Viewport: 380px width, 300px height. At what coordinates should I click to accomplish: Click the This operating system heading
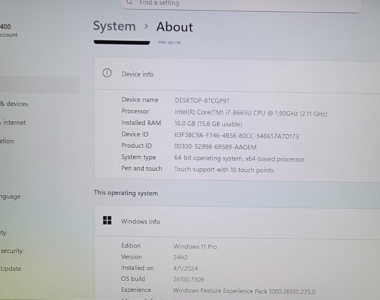point(126,193)
